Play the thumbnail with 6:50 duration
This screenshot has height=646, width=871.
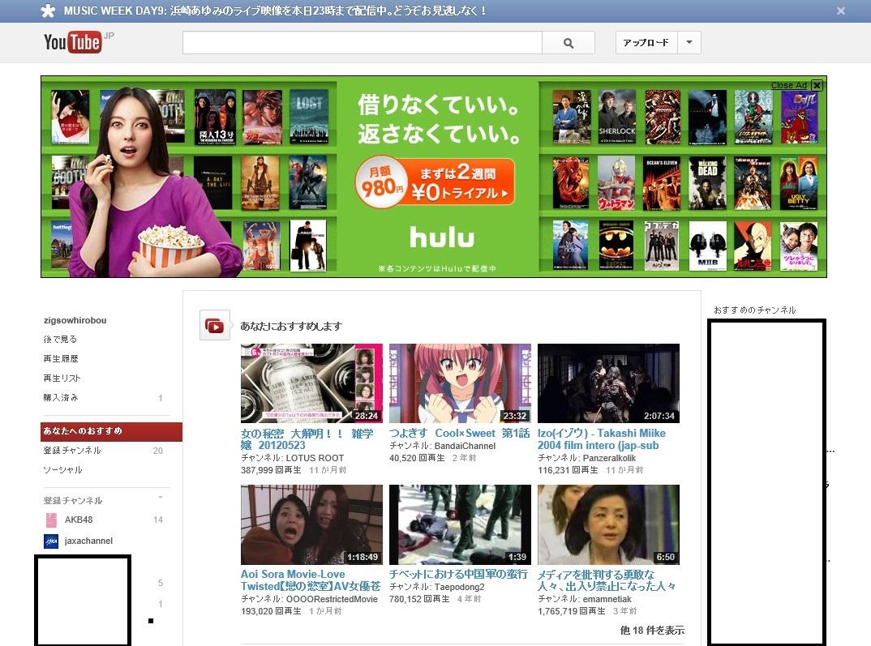(608, 525)
